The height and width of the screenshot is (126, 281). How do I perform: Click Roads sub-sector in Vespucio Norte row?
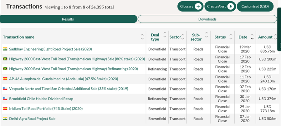(x=198, y=89)
